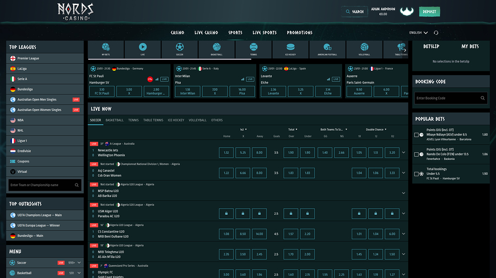Expand MSP Batna U20 match row
This screenshot has width=496, height=278.
[x=403, y=193]
